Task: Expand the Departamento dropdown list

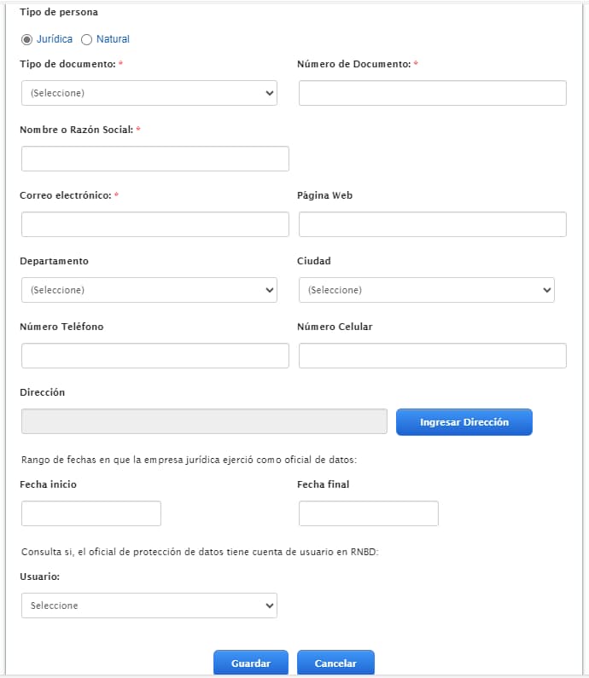Action: pos(149,290)
